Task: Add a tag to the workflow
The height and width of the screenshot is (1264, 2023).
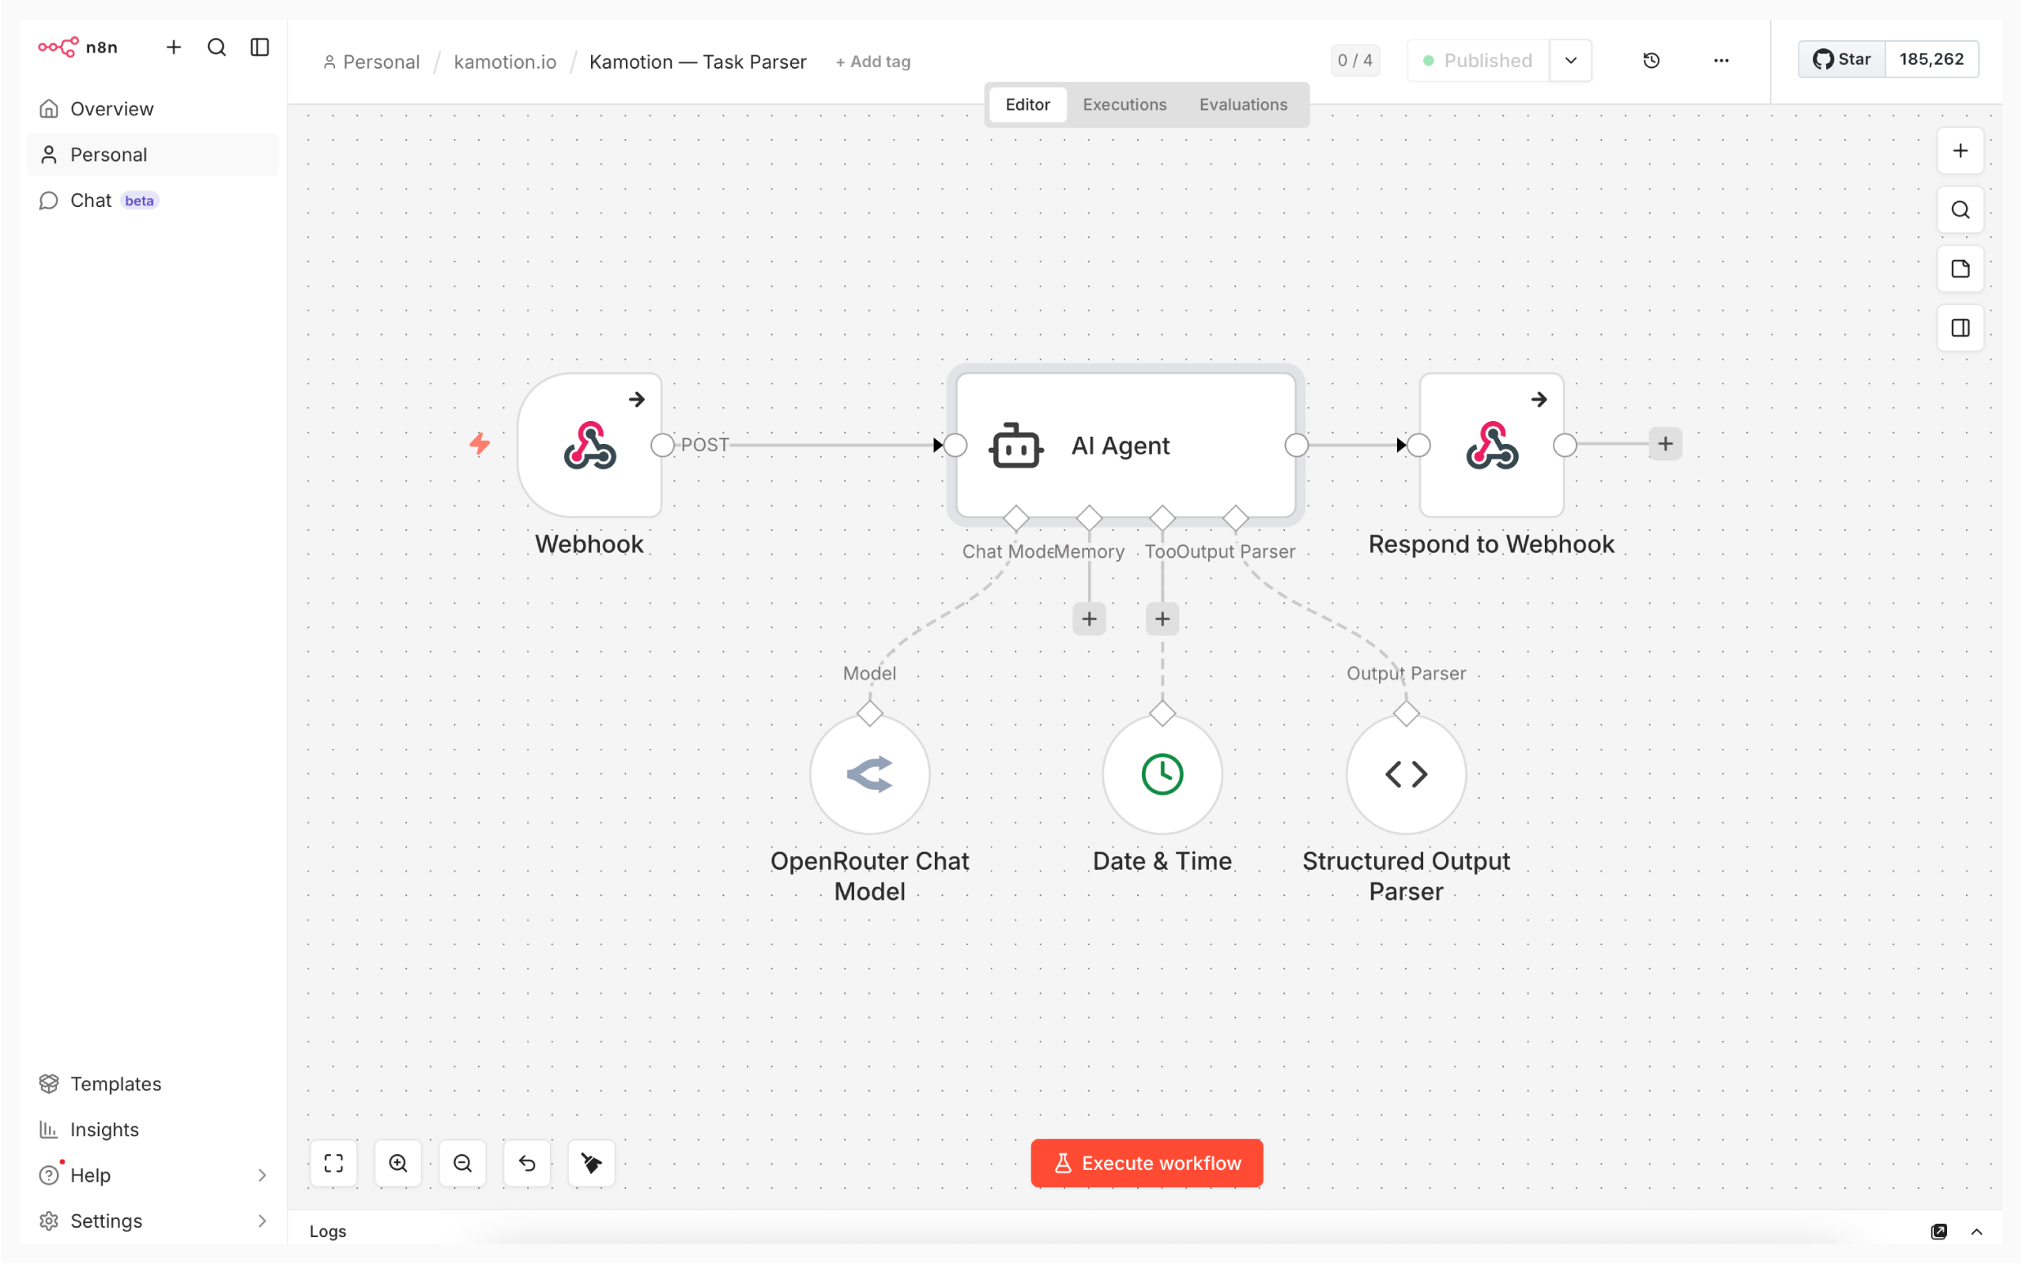Action: 872,61
